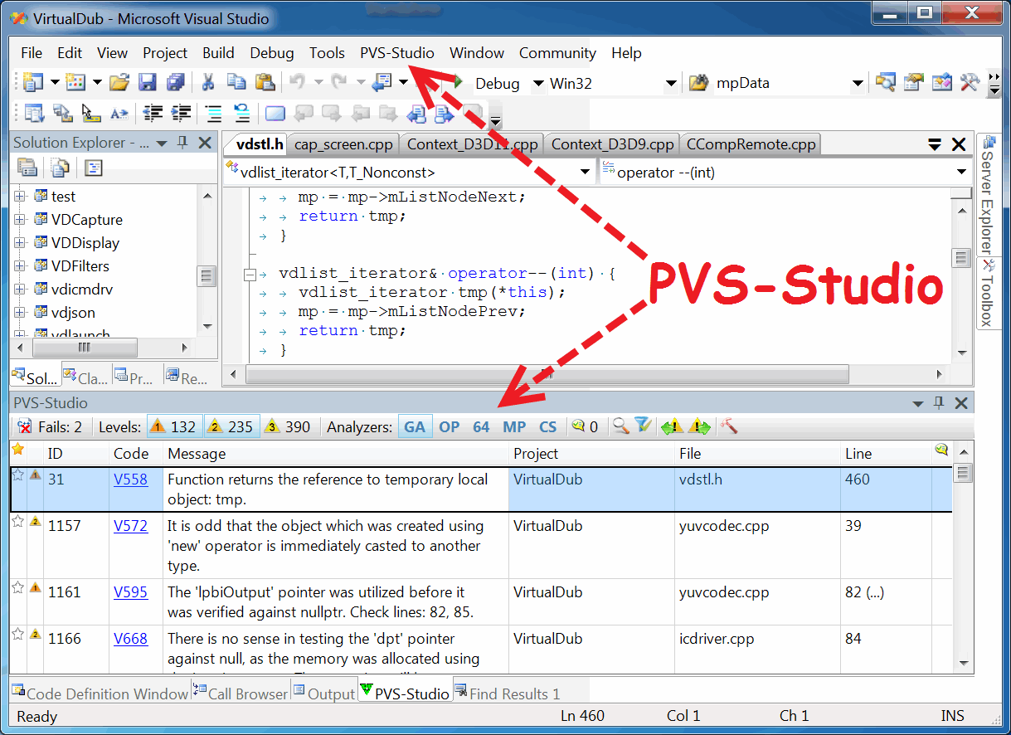Click the Navigate Backward icon

click(x=382, y=82)
